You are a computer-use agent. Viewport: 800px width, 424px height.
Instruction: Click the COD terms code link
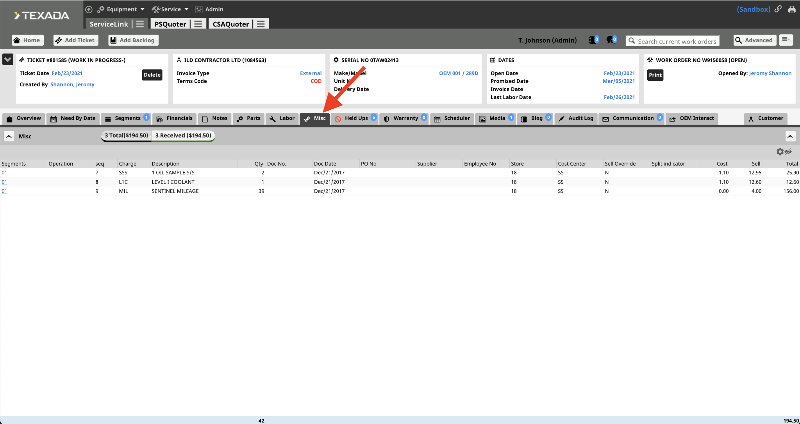point(316,81)
